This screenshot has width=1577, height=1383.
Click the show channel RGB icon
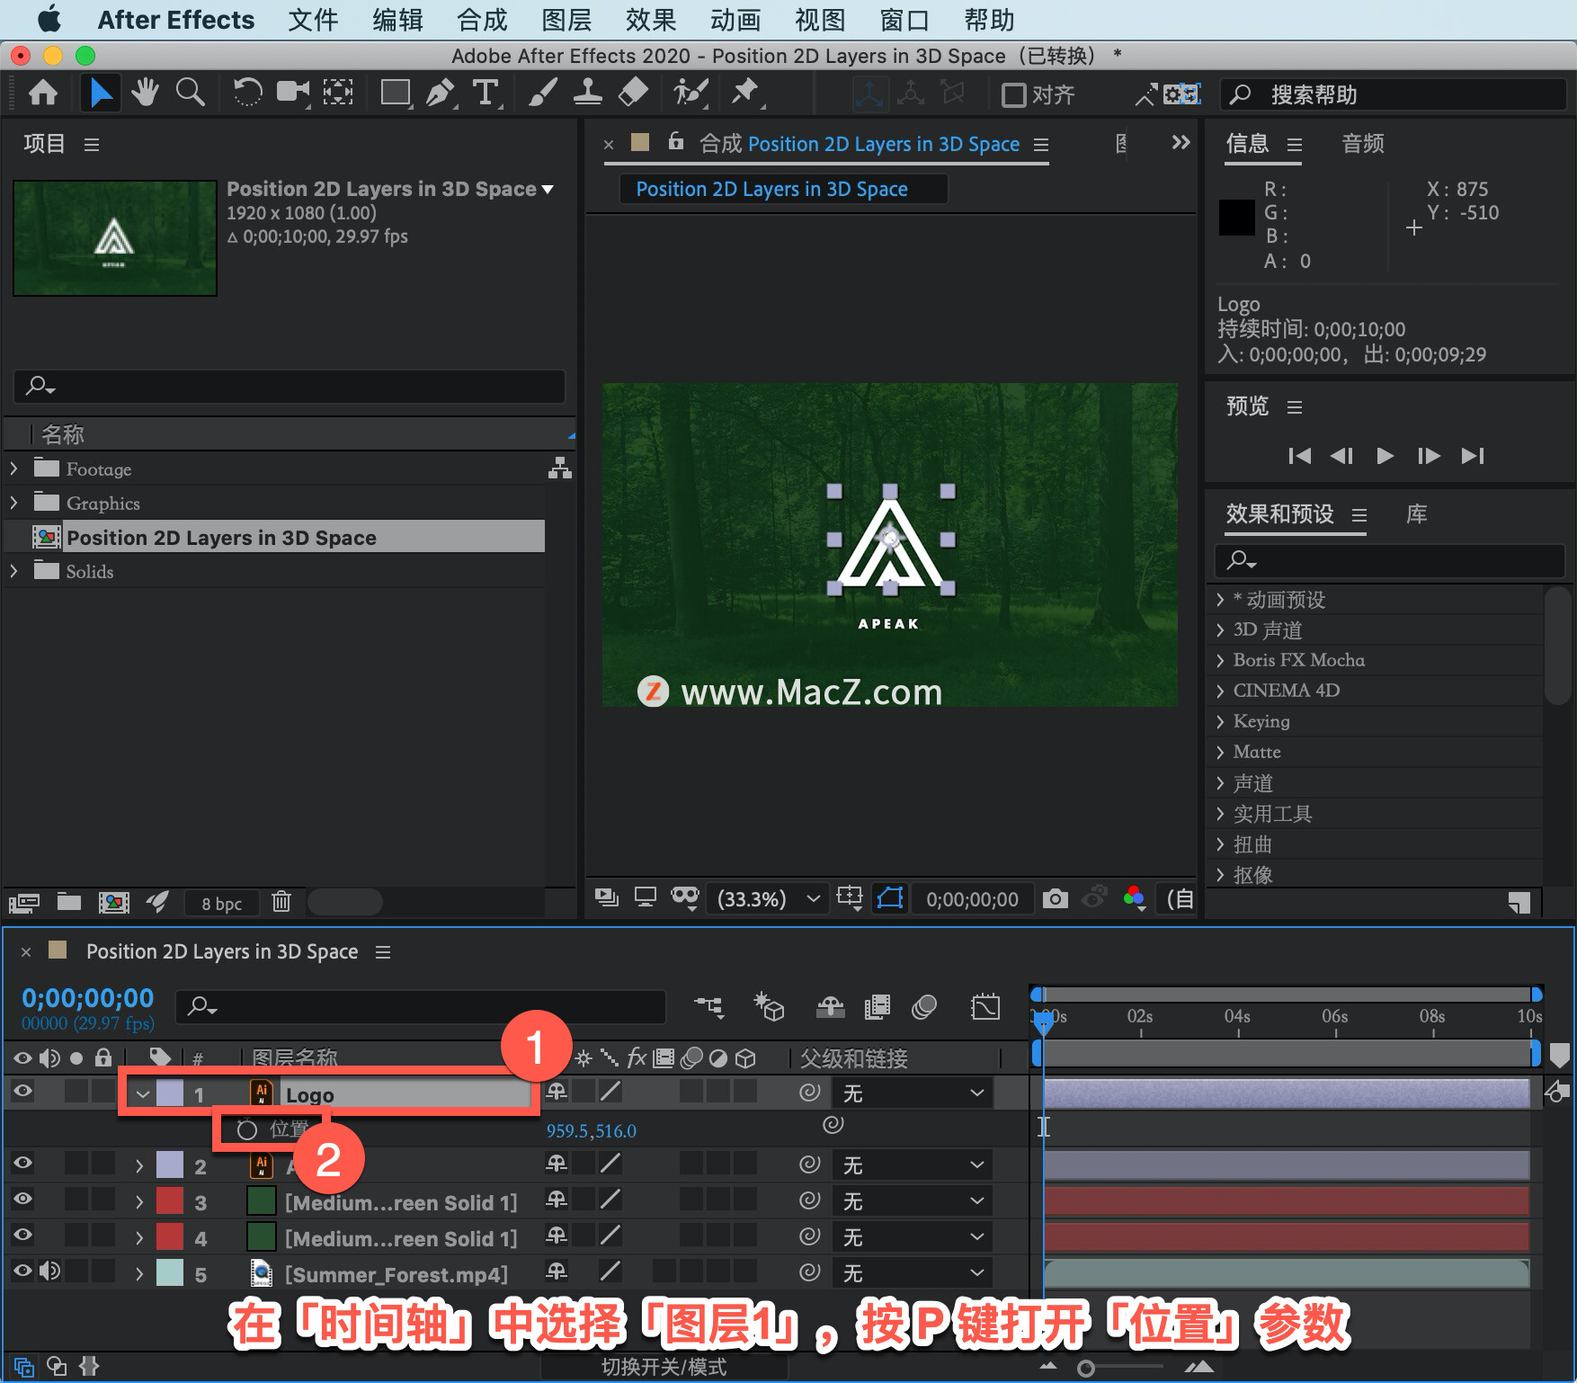pyautogui.click(x=1134, y=897)
